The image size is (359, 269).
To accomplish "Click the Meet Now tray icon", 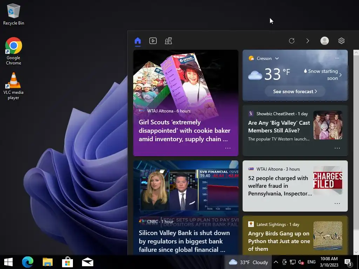I will (284, 262).
